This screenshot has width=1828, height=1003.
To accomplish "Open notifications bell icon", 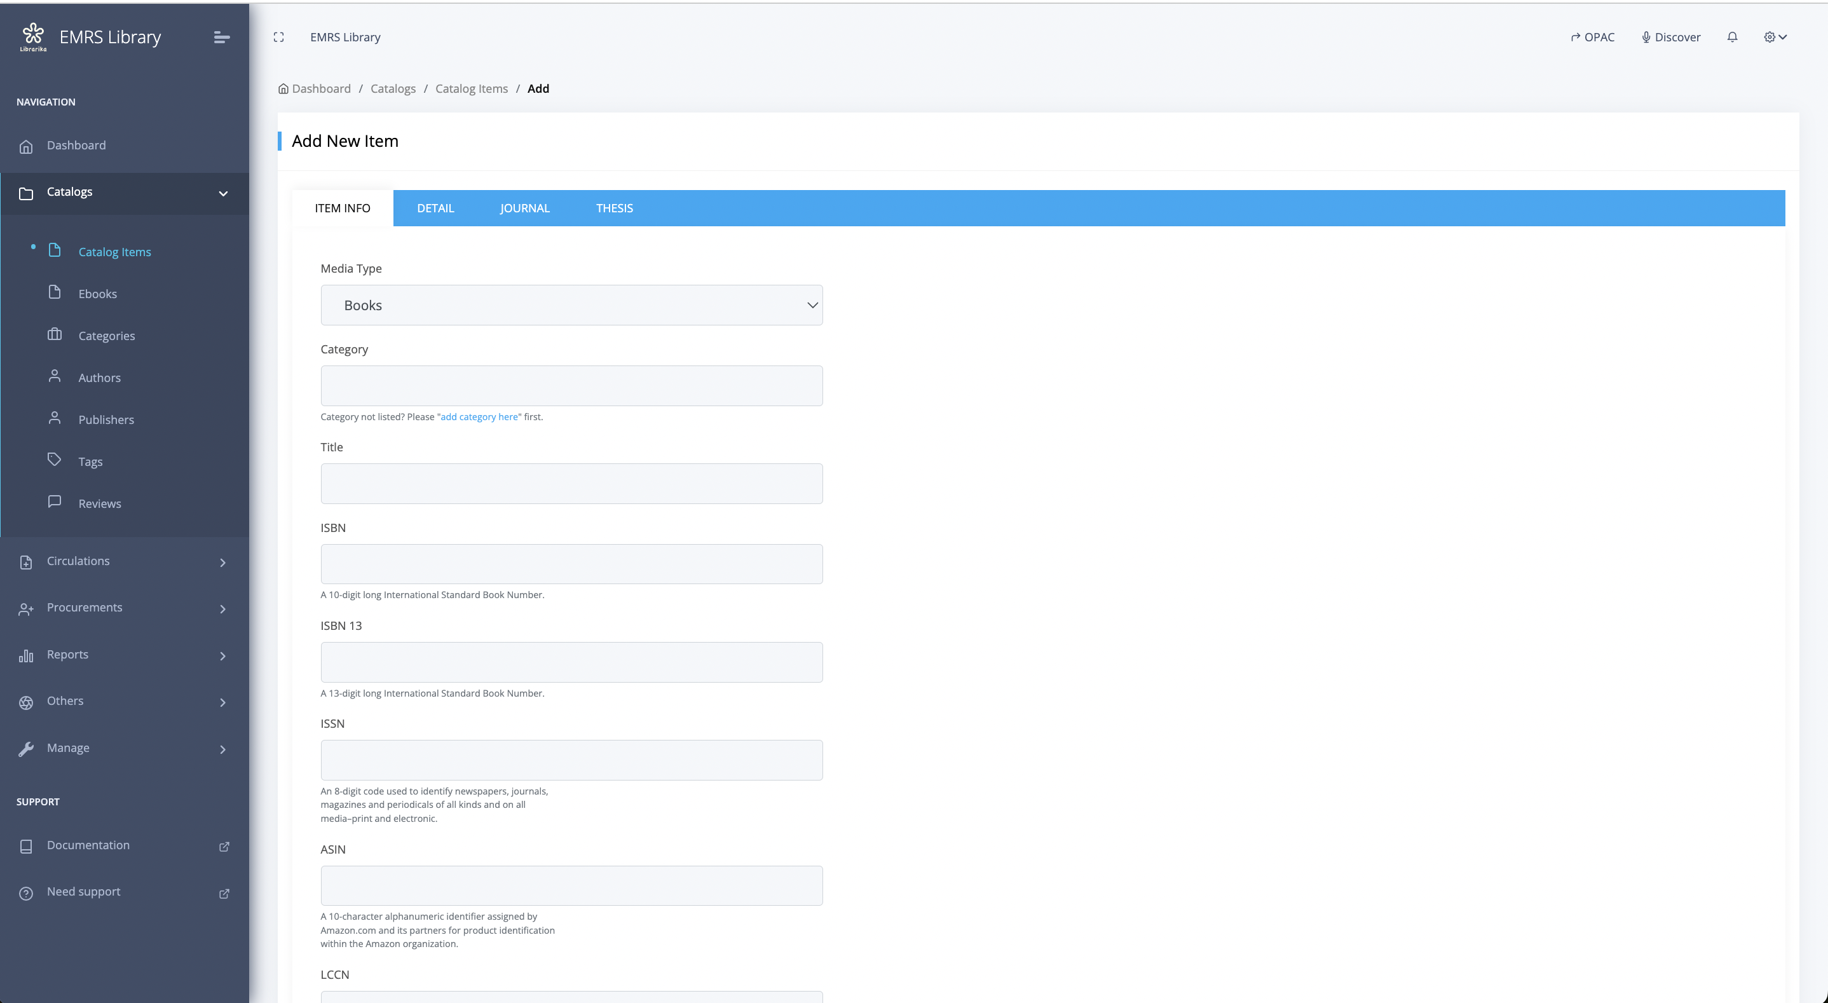I will [1731, 37].
